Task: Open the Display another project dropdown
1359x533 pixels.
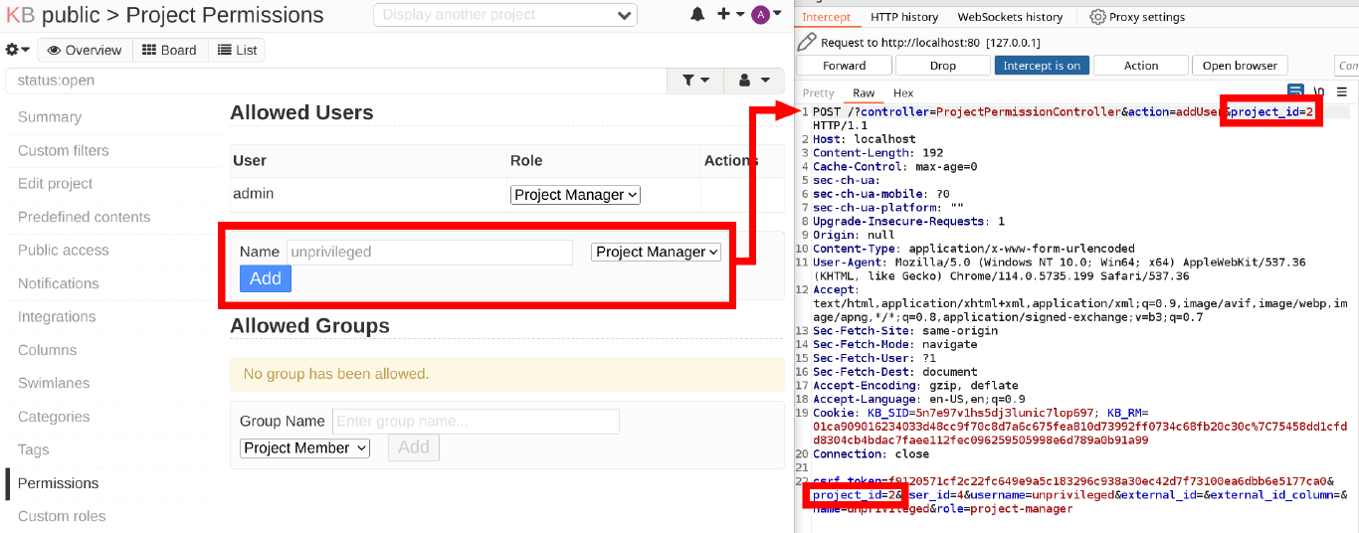Action: [505, 15]
